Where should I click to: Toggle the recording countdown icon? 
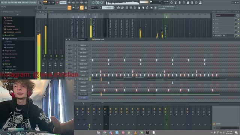pyautogui.click(x=78, y=3)
